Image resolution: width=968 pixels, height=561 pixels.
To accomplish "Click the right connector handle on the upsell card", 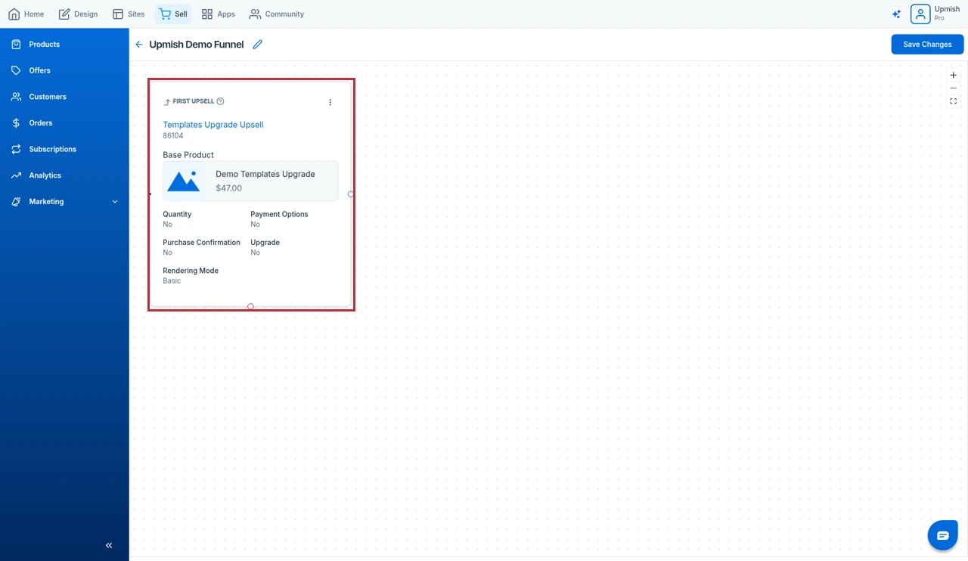I will tap(351, 194).
